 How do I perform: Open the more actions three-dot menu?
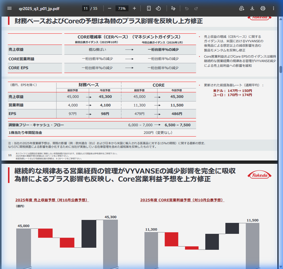pos(274,8)
